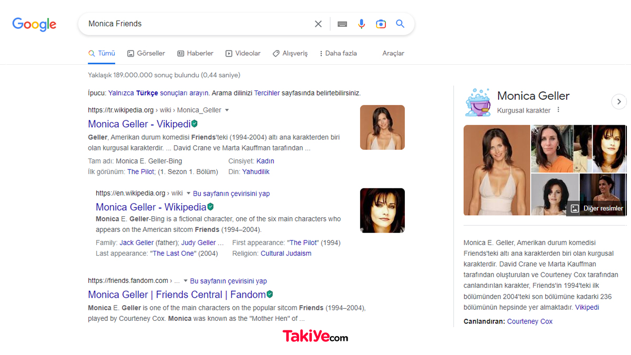Click the verified shield next to Vikipedi
Image resolution: width=631 pixels, height=355 pixels.
195,124
